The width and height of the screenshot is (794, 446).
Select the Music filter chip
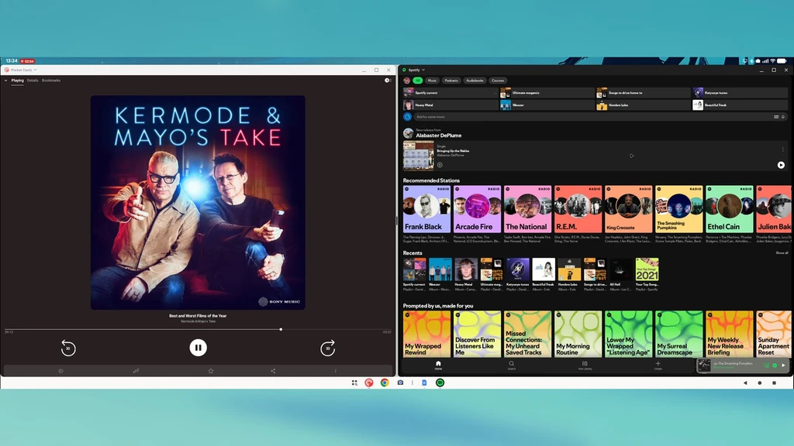click(x=432, y=81)
